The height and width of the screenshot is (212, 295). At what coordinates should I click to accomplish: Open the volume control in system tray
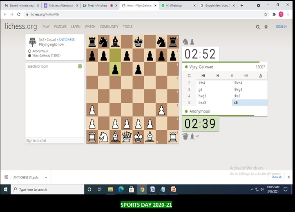262,189
